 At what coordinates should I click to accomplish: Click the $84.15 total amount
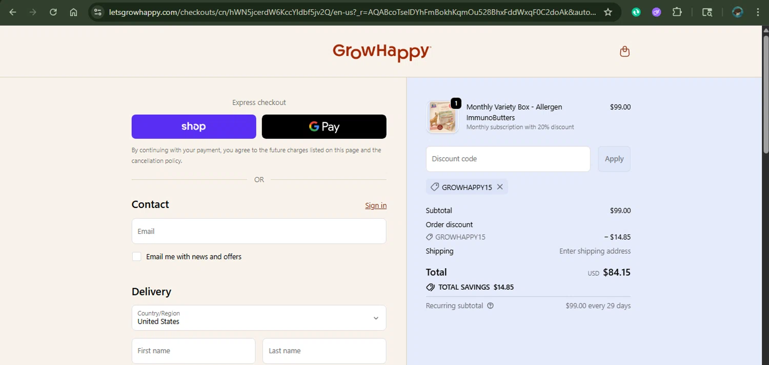click(x=617, y=272)
